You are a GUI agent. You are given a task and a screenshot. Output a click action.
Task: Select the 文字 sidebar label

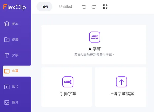coord(15,55)
